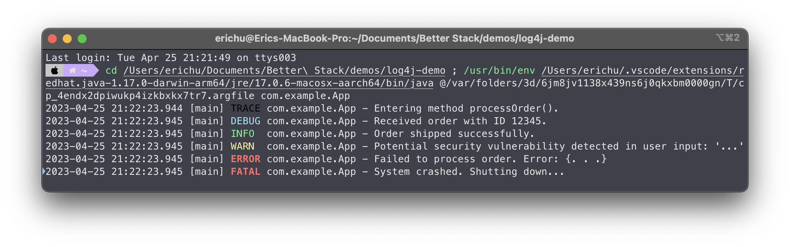Click the Apple logo prompt segment
790x247 pixels.
coord(55,70)
